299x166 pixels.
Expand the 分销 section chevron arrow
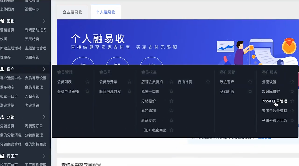click(44, 117)
